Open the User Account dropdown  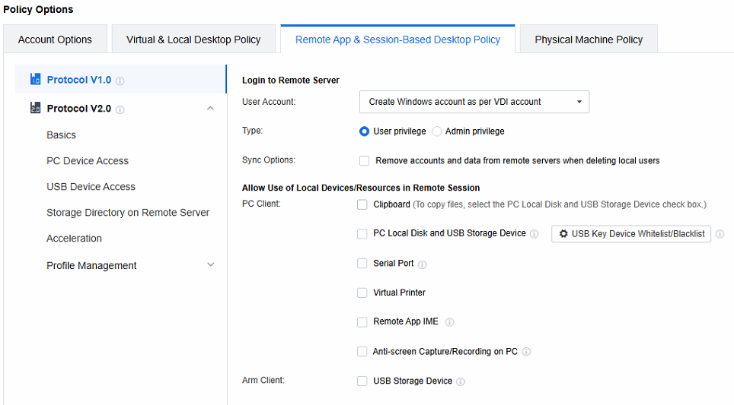[x=474, y=102]
